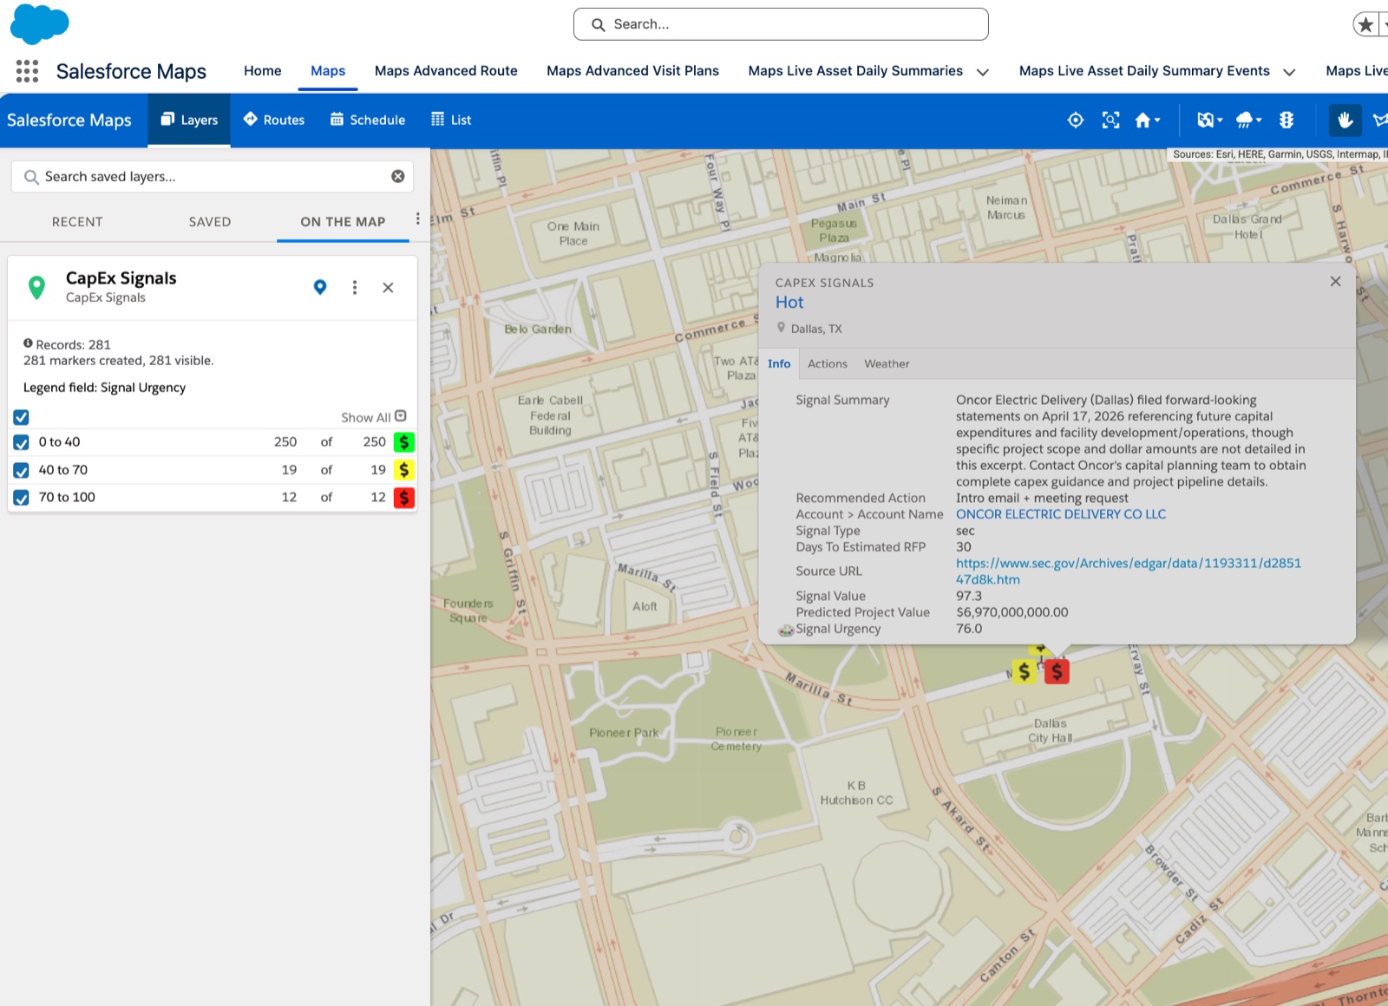Switch to the List tab
Image resolution: width=1388 pixels, height=1006 pixels.
click(451, 121)
